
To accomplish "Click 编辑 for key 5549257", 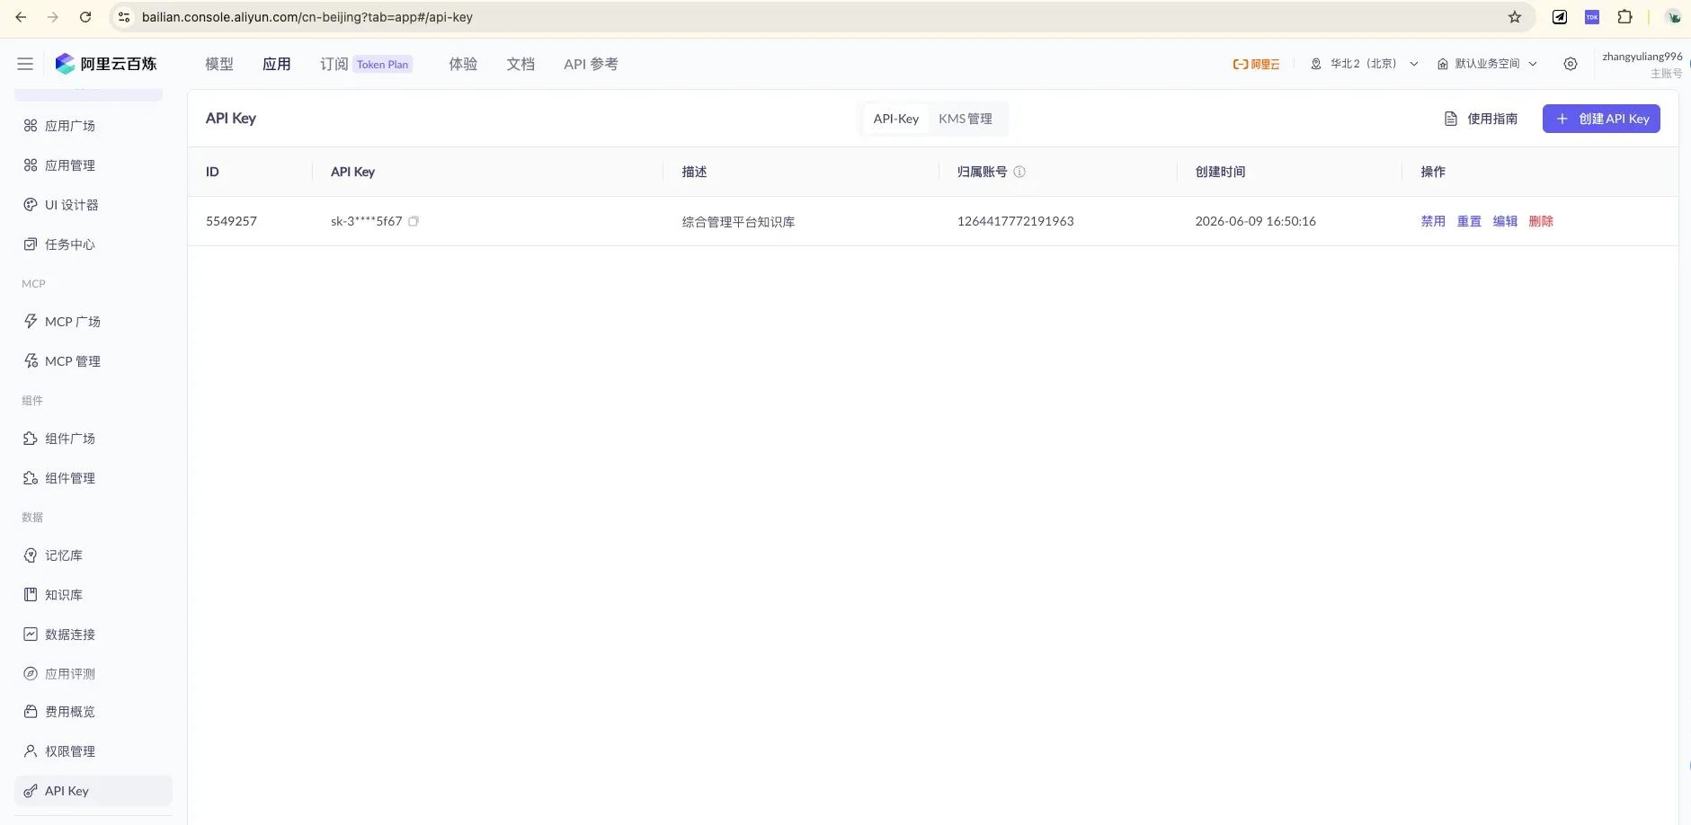I will click(1505, 221).
